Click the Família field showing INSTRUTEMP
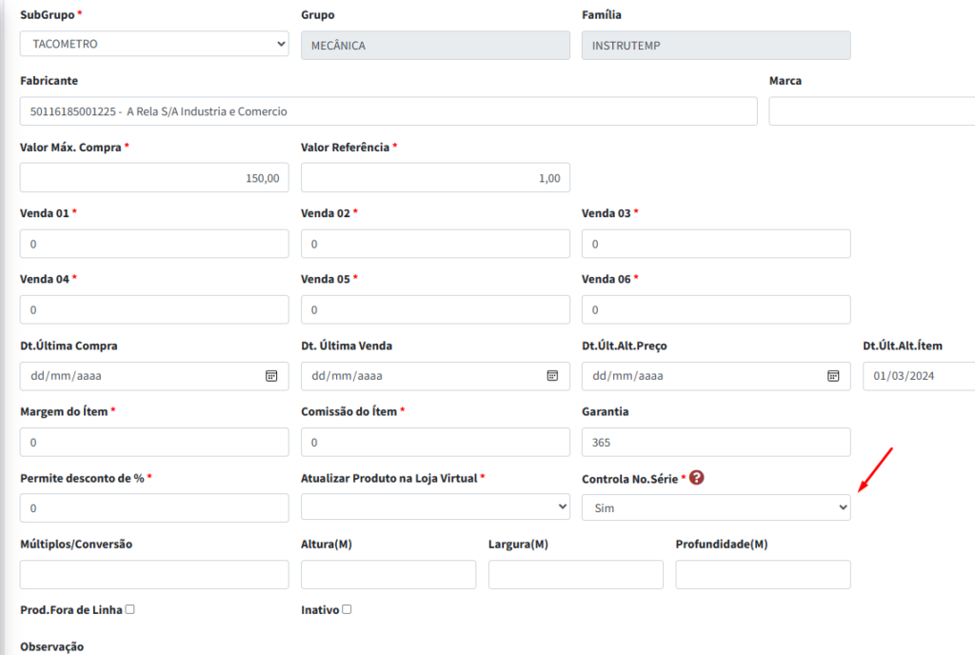This screenshot has height=655, width=975. click(x=716, y=46)
